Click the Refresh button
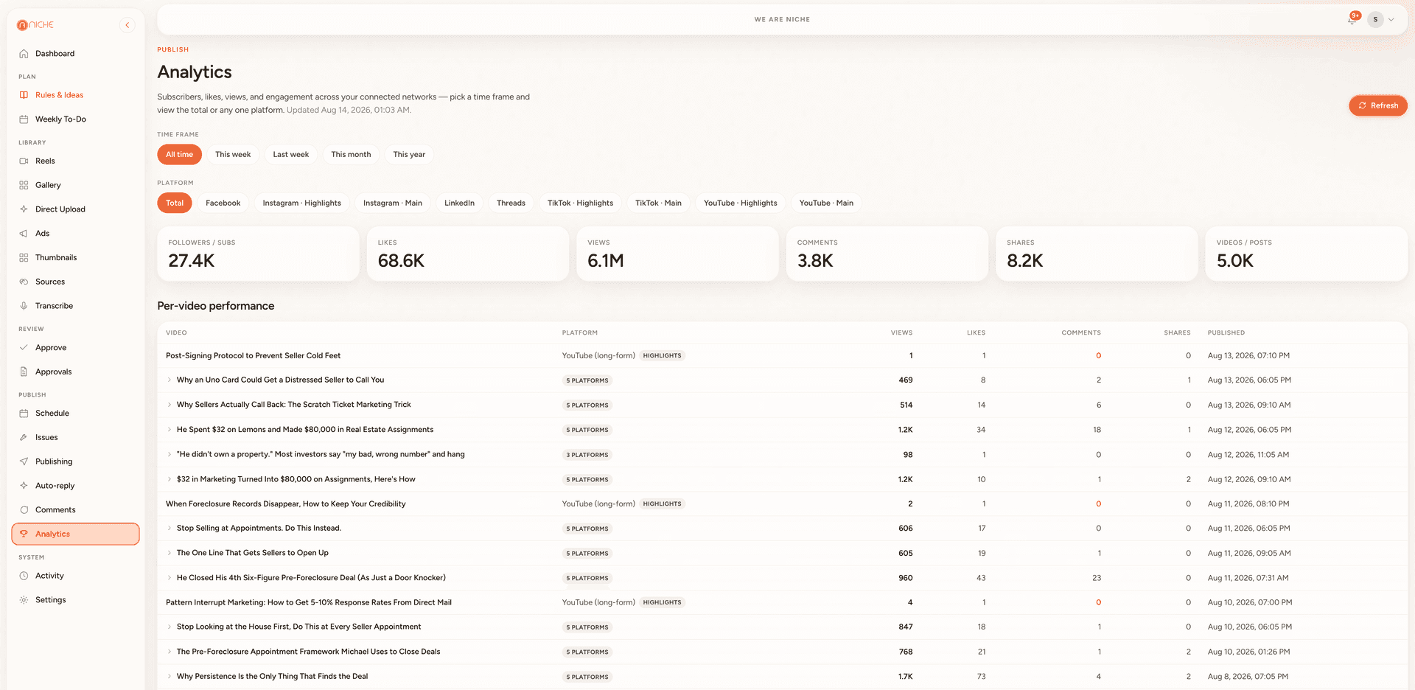 [1378, 105]
